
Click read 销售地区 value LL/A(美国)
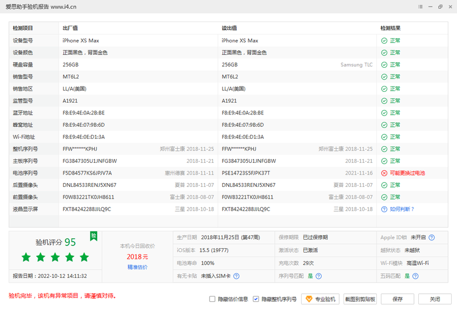tap(233, 89)
